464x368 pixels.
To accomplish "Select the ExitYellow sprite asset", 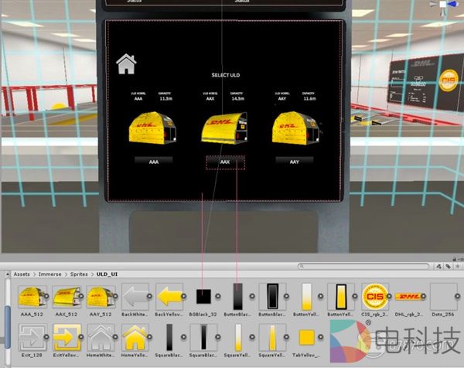I will tap(64, 337).
